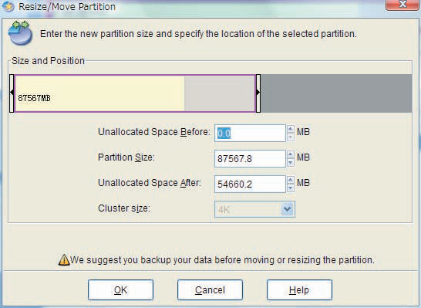421x308 pixels.
Task: Close the Resize/Move Partition dialog
Action: coord(402,5)
